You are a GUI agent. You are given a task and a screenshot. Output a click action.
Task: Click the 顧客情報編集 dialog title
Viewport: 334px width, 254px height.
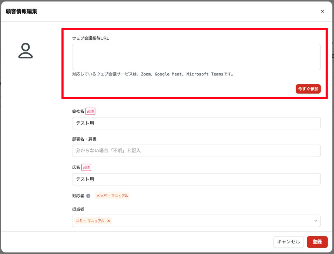[x=21, y=11]
